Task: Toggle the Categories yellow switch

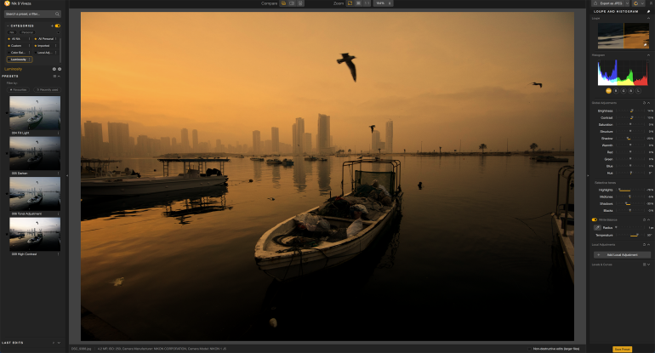Action: (x=58, y=26)
